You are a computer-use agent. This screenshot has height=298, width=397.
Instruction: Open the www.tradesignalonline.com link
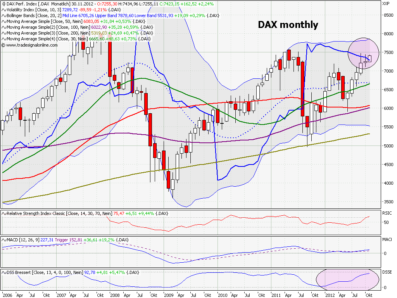coord(31,44)
